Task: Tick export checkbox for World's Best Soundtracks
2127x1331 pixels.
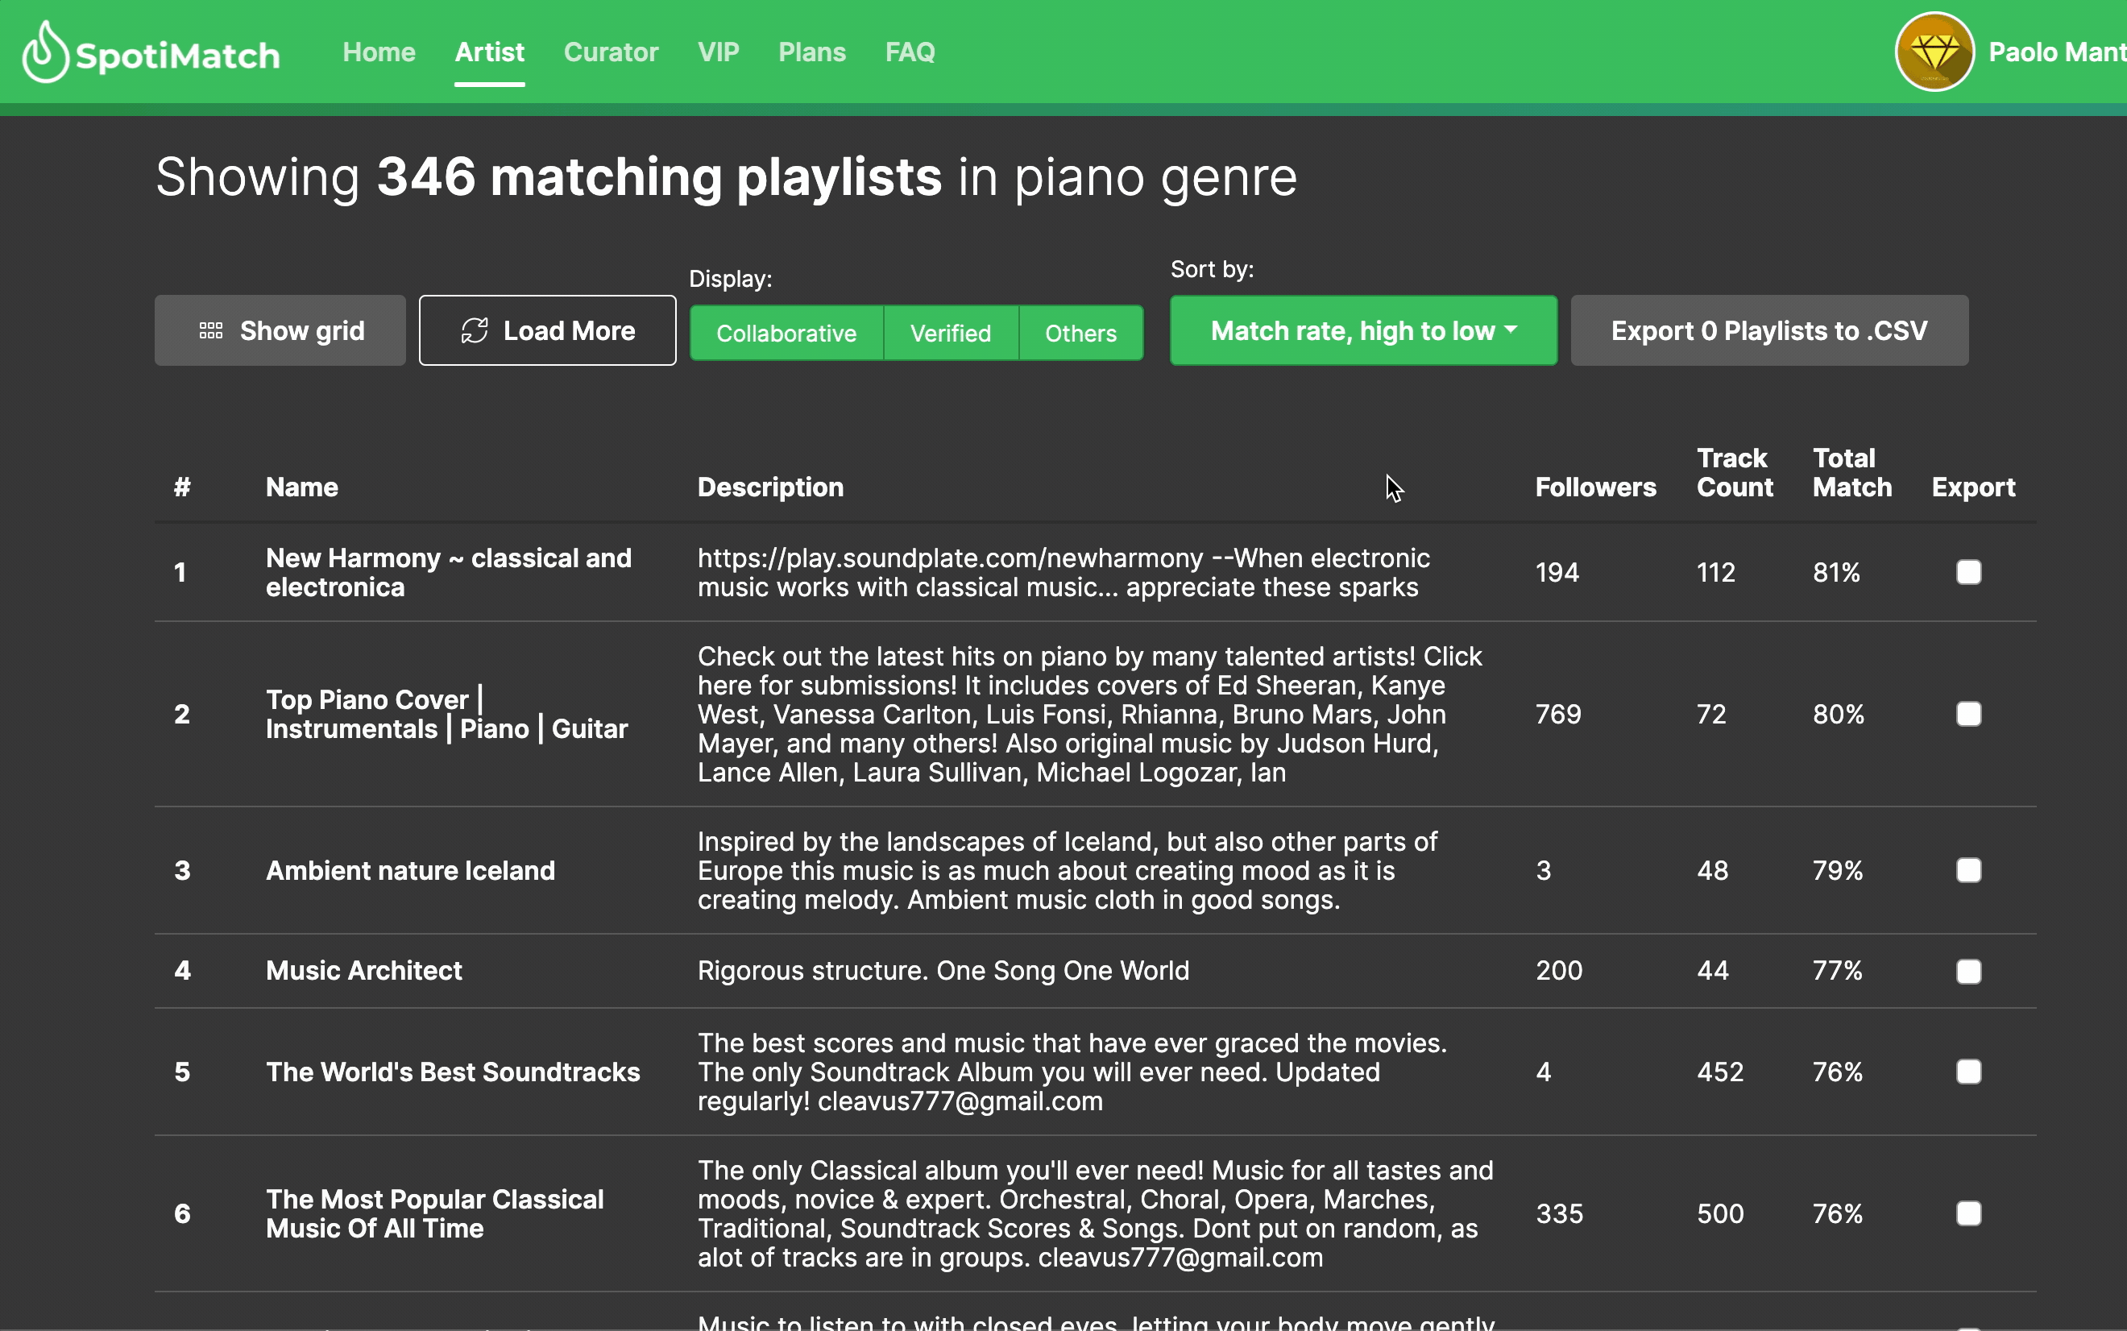Action: pos(1967,1072)
